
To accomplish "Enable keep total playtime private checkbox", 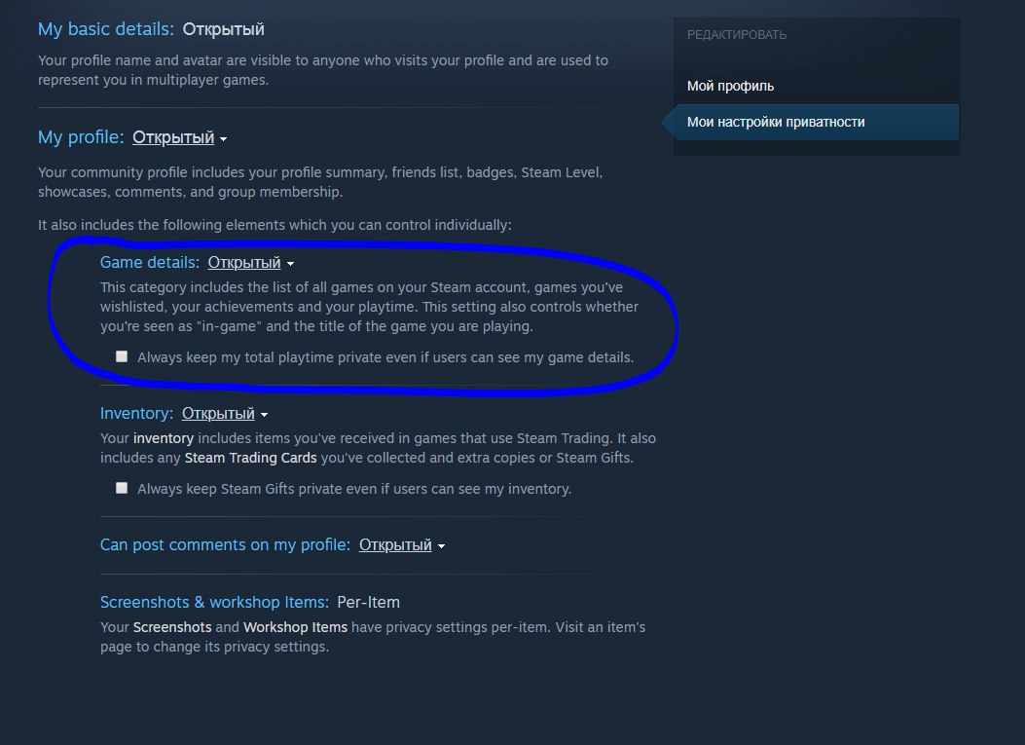I will 122,356.
